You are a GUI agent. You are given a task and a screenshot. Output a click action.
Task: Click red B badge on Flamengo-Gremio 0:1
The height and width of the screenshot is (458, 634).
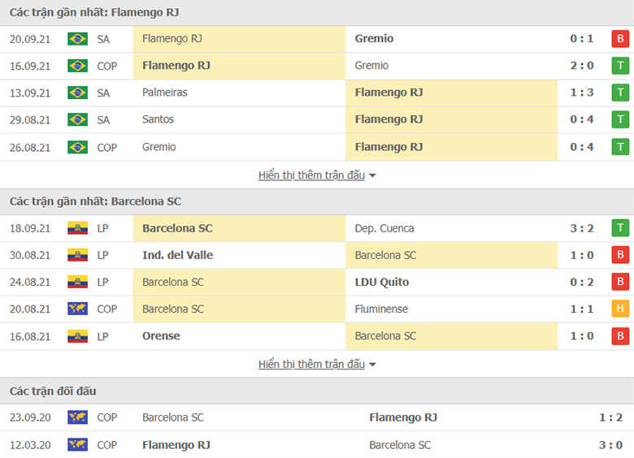tap(620, 39)
